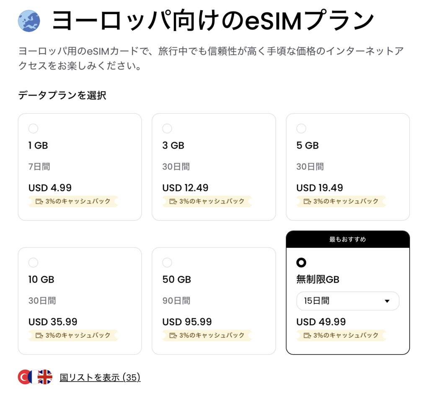Open 国リストを表示 (35) link

[x=100, y=378]
